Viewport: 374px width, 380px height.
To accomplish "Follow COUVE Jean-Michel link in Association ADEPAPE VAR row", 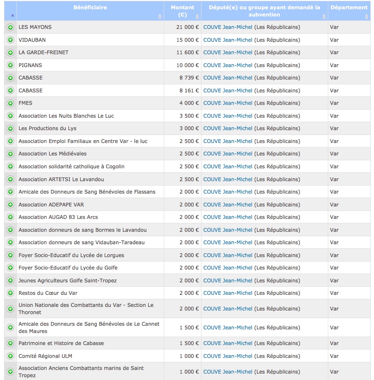I will click(228, 204).
